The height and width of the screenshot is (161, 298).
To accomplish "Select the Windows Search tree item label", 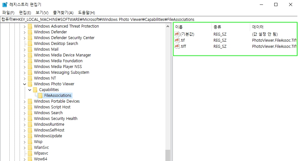I will coord(48,113).
